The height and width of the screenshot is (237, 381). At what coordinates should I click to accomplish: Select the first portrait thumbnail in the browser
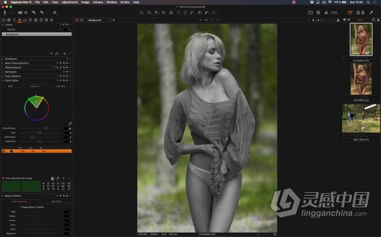[x=361, y=39]
